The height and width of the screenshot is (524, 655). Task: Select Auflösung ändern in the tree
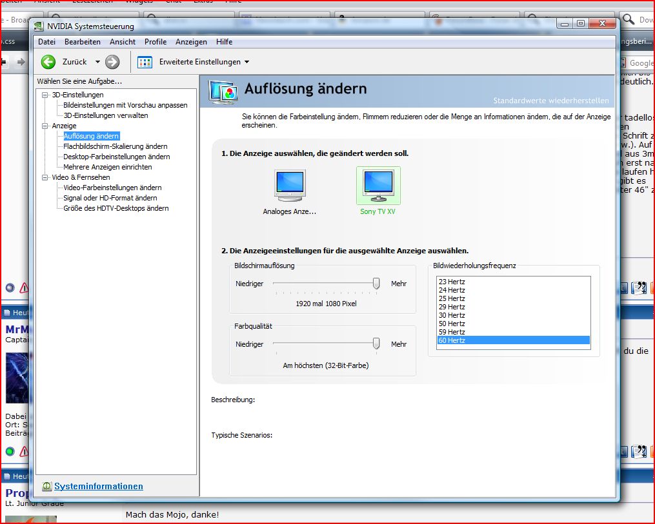(91, 136)
